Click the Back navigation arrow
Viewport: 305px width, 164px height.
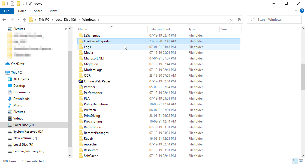4,19
